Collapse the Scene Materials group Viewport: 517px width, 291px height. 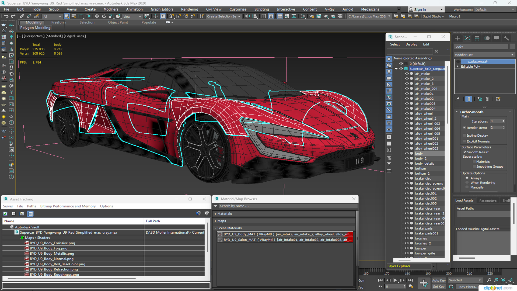(x=215, y=228)
